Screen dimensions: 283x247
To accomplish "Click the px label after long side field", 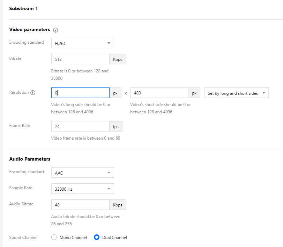I will 116,93.
